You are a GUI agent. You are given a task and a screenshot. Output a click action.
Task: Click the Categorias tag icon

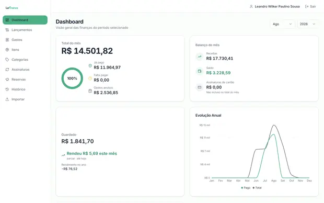(x=7, y=60)
